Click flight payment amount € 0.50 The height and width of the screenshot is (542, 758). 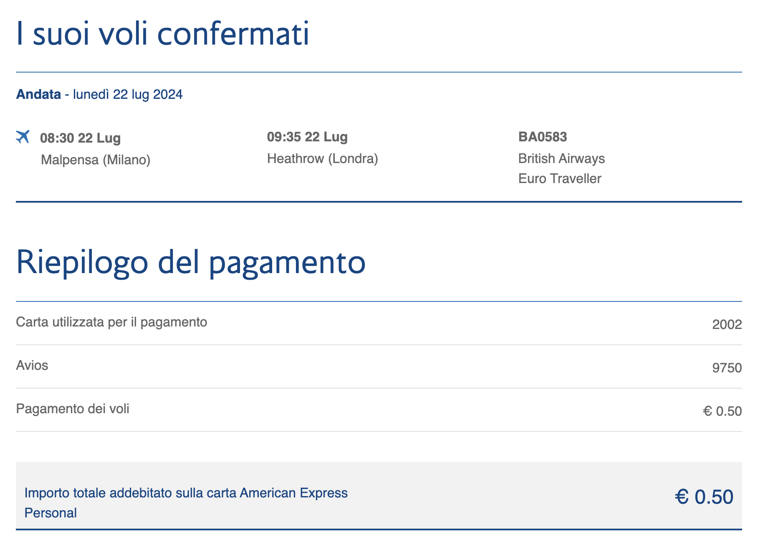pyautogui.click(x=722, y=411)
